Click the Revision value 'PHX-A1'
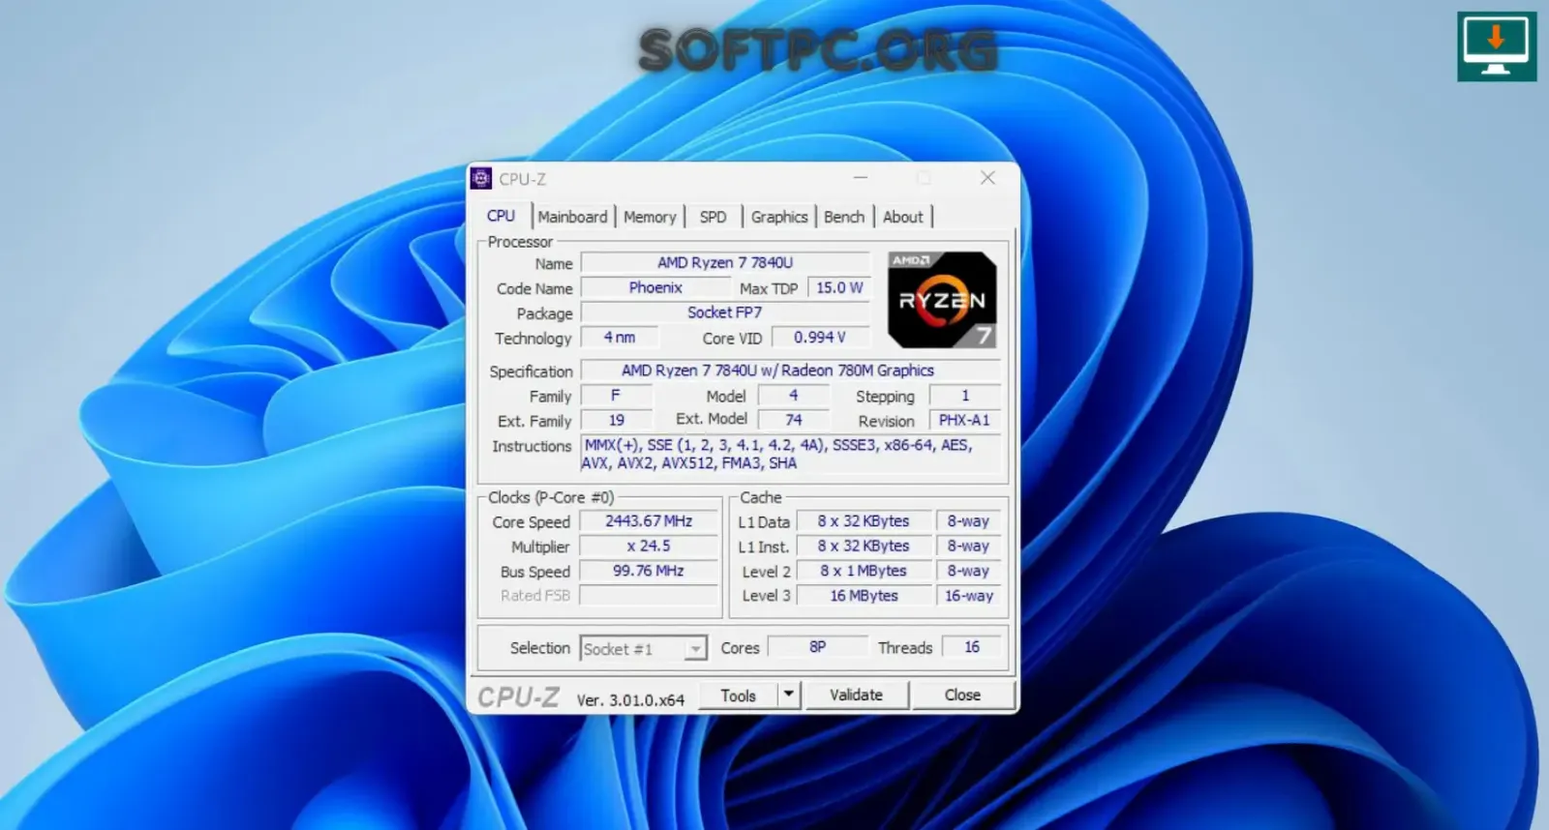This screenshot has height=830, width=1549. (x=965, y=420)
